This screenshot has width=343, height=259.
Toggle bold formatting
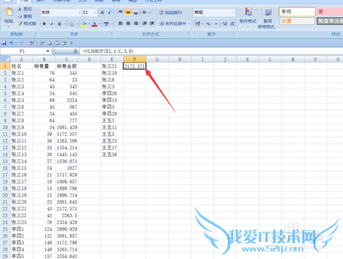[x=44, y=23]
